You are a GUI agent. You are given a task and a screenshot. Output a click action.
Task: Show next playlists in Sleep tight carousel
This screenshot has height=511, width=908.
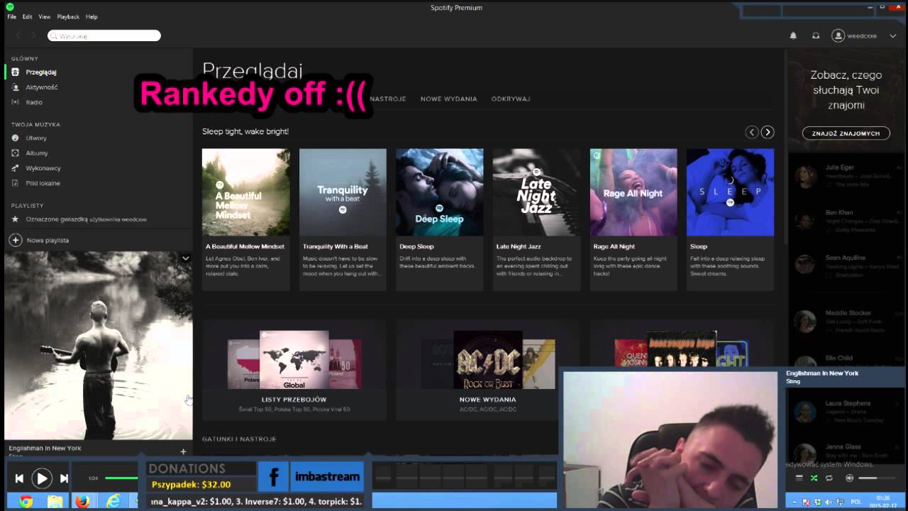768,132
